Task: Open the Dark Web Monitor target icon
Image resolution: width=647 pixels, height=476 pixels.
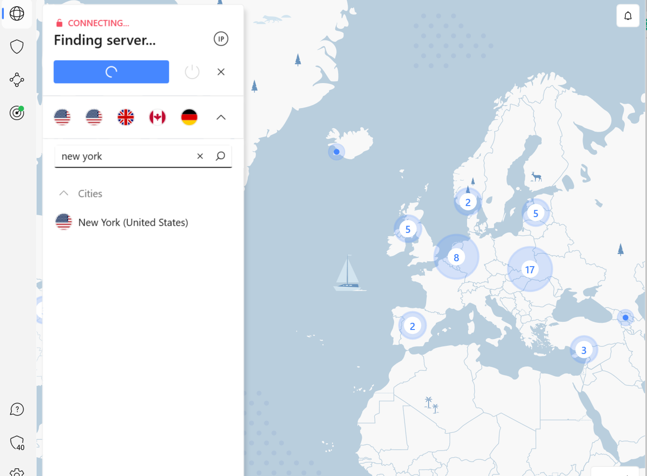Action: [17, 113]
